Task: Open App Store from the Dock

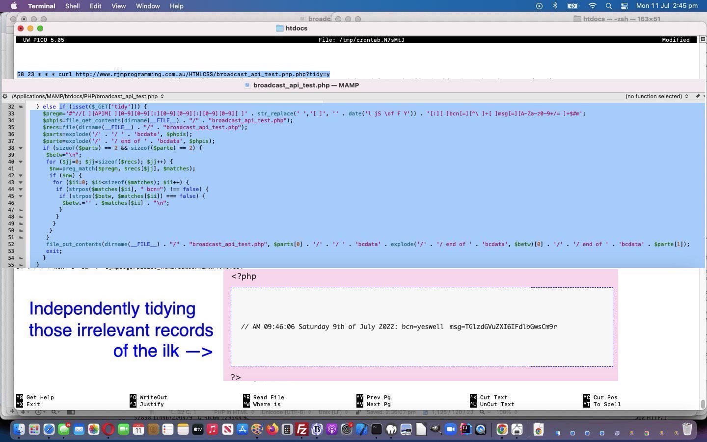Action: pos(243,429)
